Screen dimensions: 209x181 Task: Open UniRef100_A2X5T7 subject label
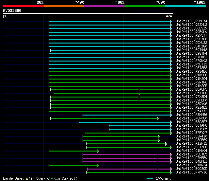pyautogui.click(x=191, y=36)
